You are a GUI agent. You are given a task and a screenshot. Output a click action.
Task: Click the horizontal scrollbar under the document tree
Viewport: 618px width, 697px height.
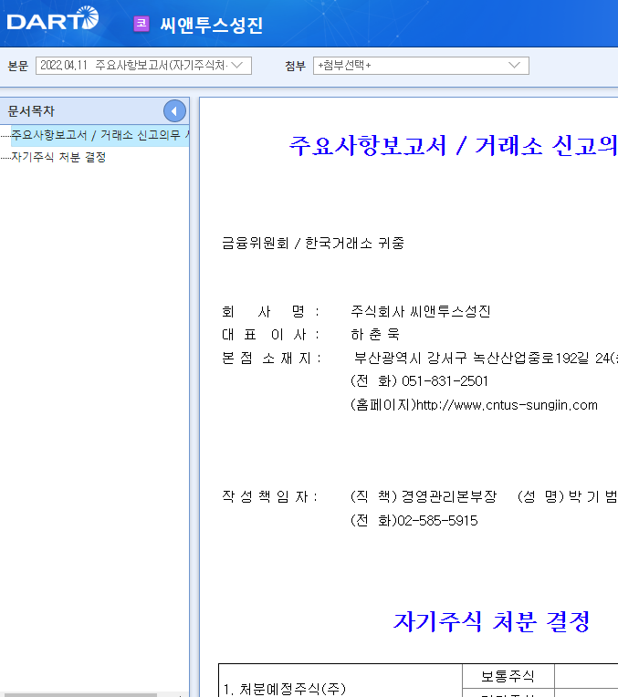[79, 695]
